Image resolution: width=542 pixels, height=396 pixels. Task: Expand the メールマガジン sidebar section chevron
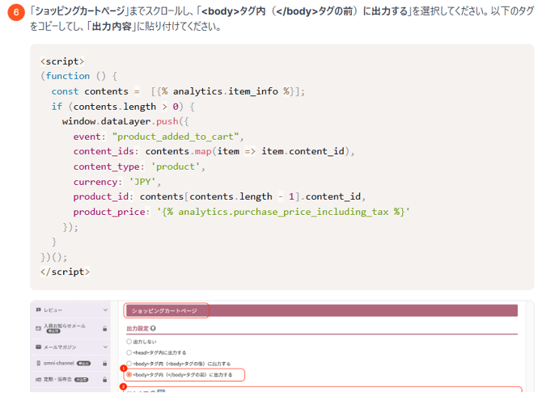tap(105, 346)
